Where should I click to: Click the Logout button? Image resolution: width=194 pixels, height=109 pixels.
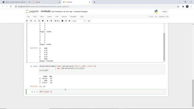(165, 12)
